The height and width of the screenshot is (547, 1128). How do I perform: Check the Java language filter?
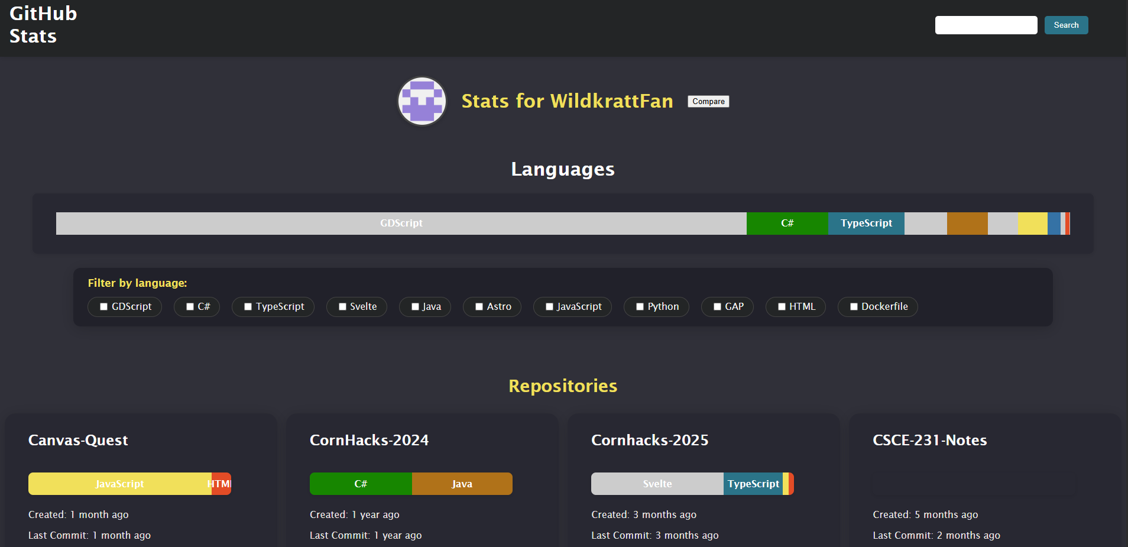coord(414,306)
